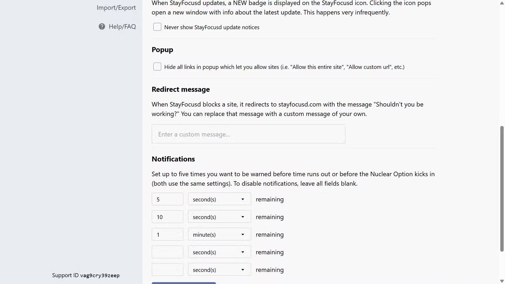505x284 pixels.
Task: Open the first notification unit dropdown
Action: click(x=219, y=199)
